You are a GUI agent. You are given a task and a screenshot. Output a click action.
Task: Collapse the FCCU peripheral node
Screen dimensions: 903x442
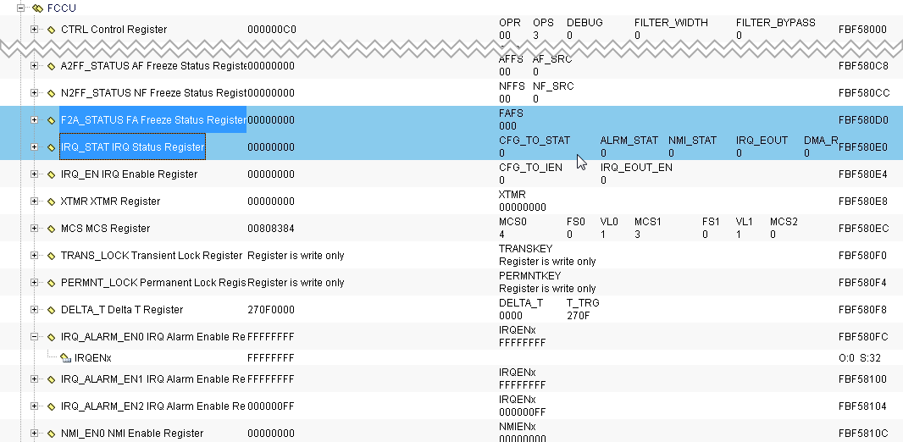coord(20,8)
